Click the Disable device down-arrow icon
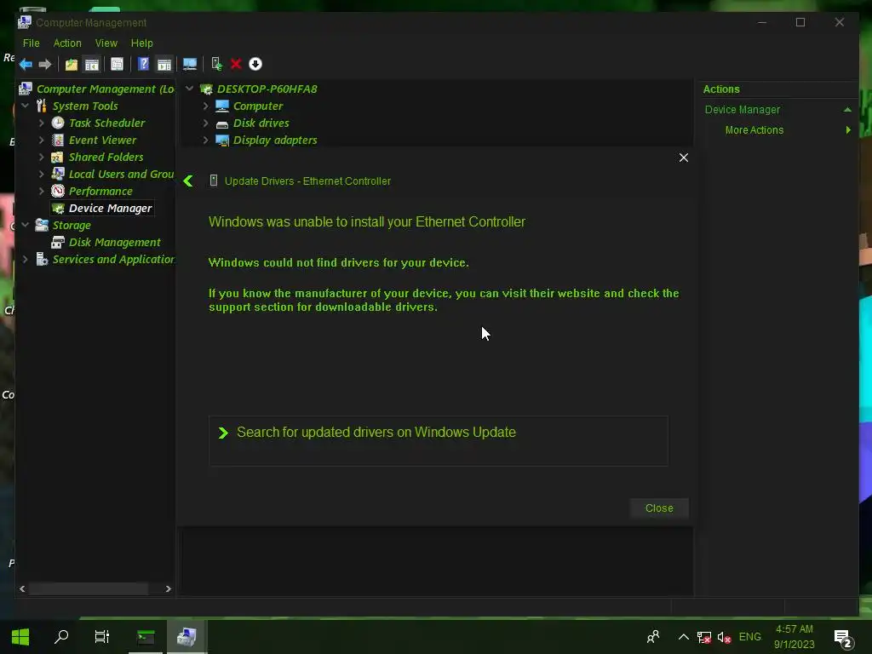The image size is (872, 654). 255,64
